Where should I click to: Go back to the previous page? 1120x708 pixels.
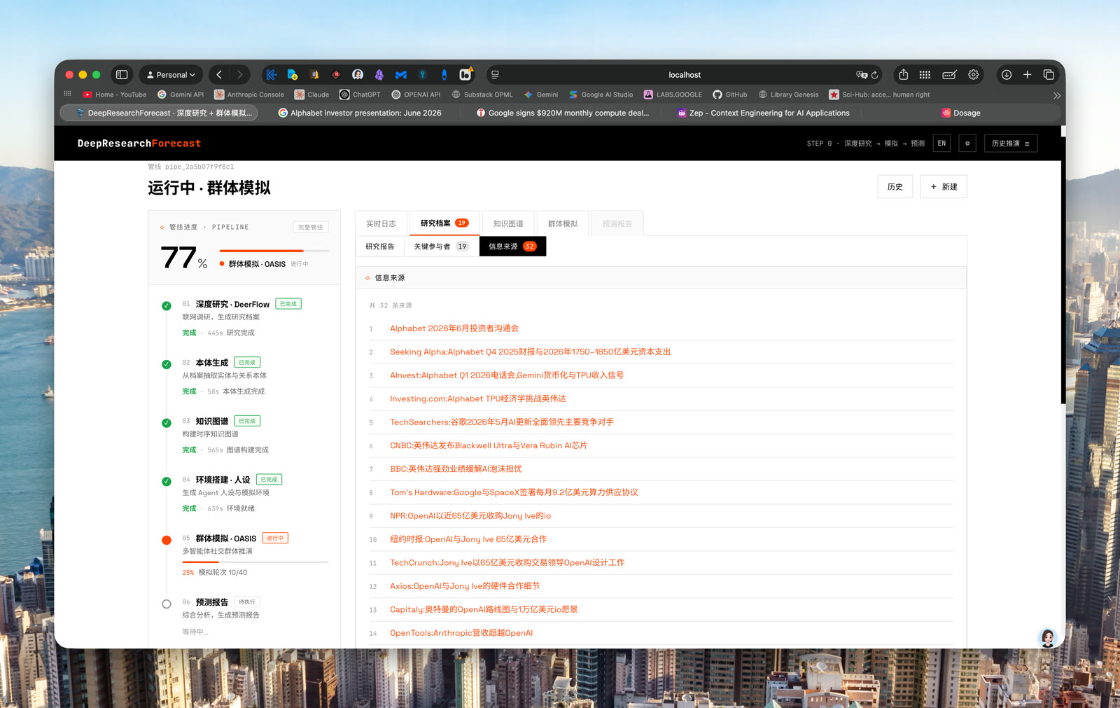pyautogui.click(x=219, y=74)
